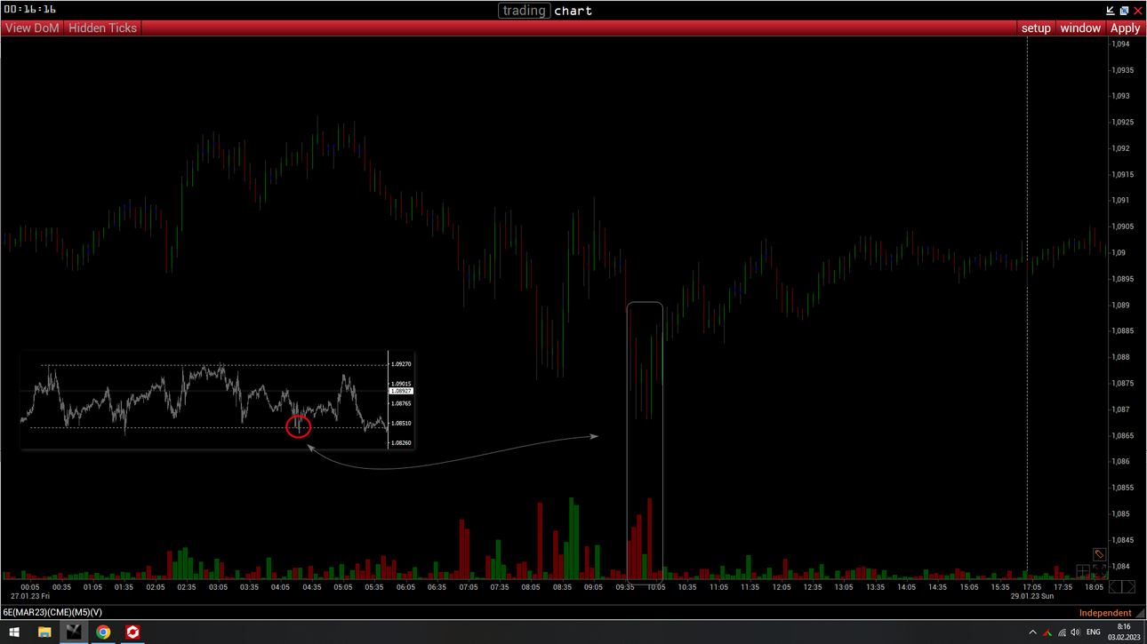Open network status in system tray
Screen dimensions: 1147x644
1062,632
